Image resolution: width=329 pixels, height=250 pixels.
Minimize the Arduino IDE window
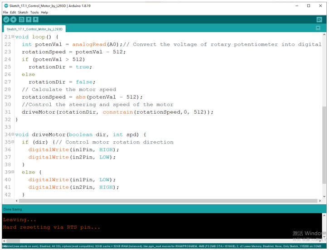click(x=297, y=6)
